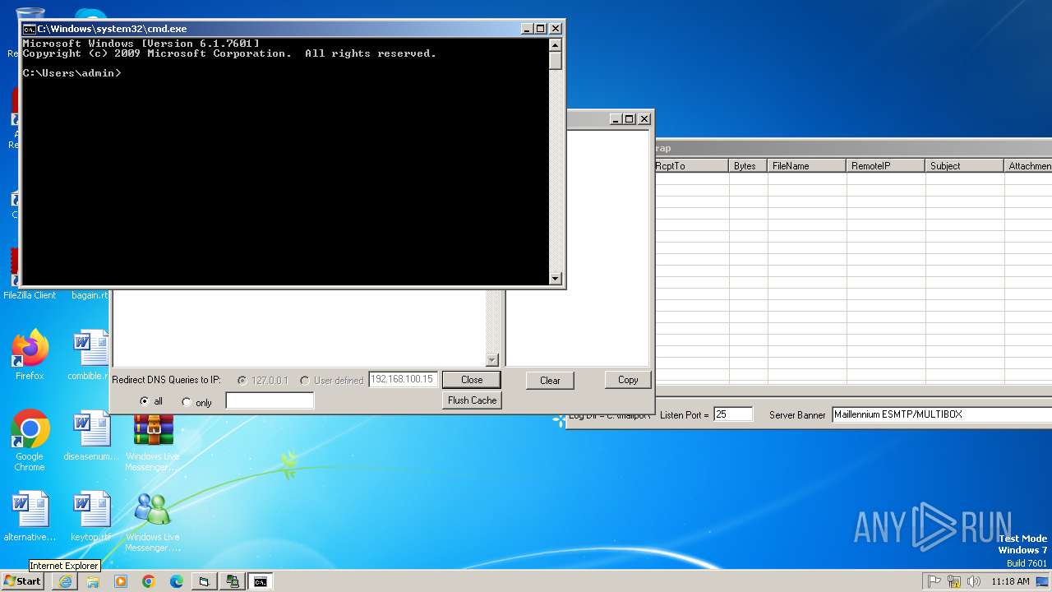Open the volume speaker tray icon
This screenshot has width=1052, height=592.
[x=974, y=581]
